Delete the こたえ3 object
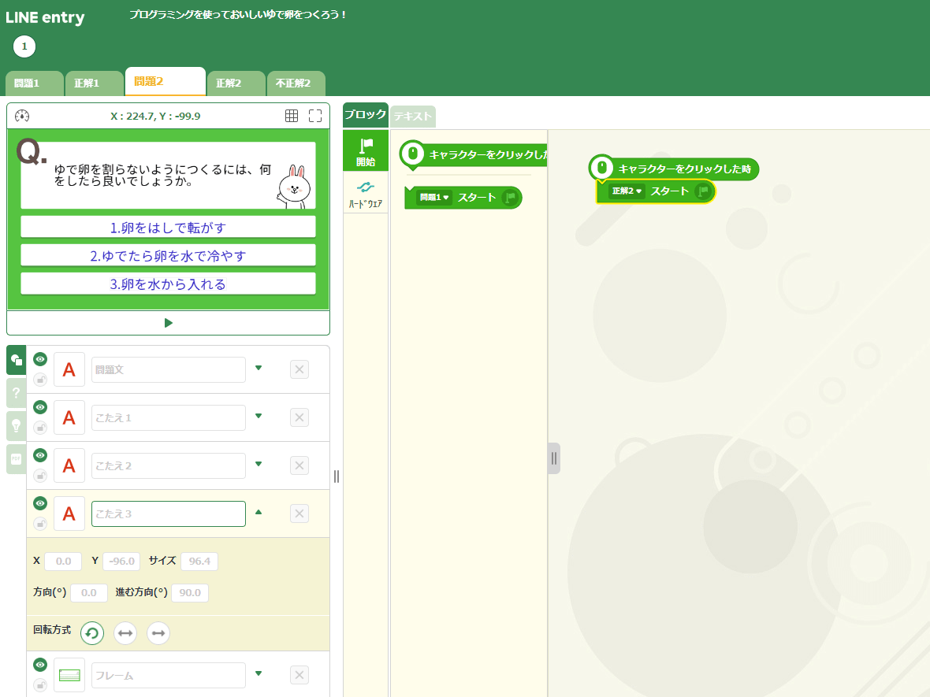This screenshot has height=697, width=930. pyautogui.click(x=299, y=513)
